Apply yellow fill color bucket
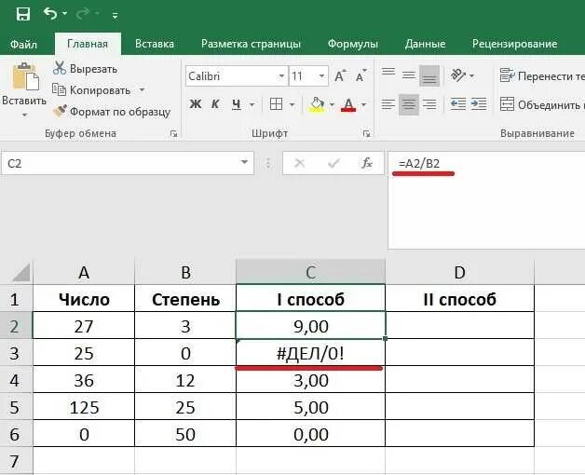Screen dimensions: 585x475 pyautogui.click(x=317, y=104)
